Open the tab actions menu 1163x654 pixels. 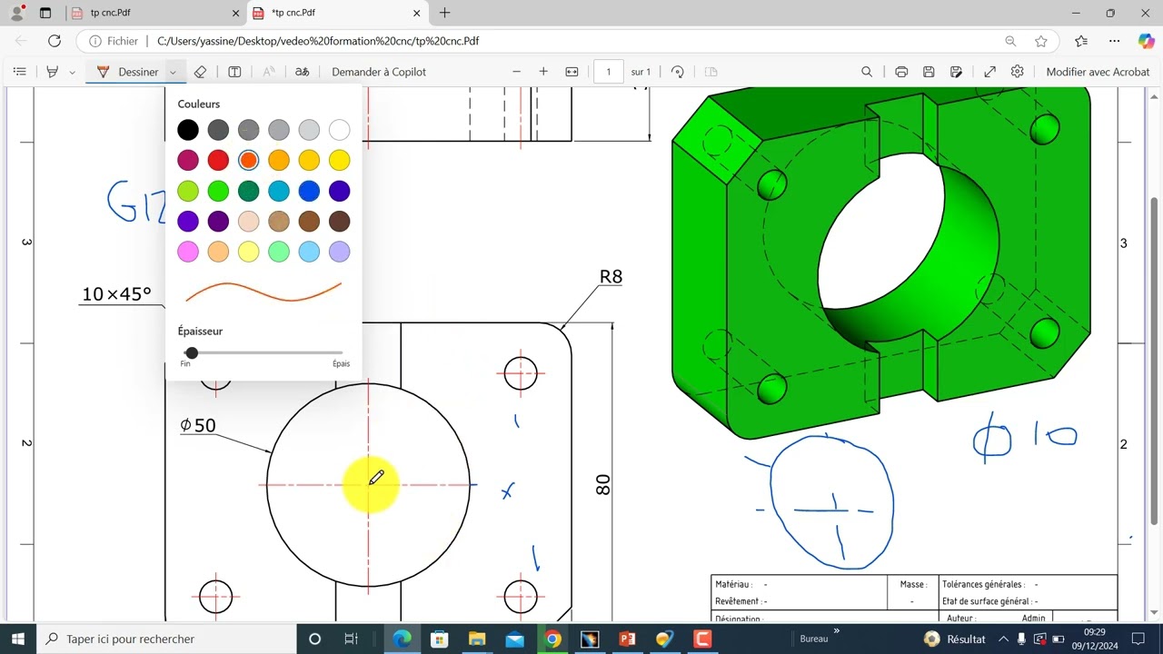[45, 13]
